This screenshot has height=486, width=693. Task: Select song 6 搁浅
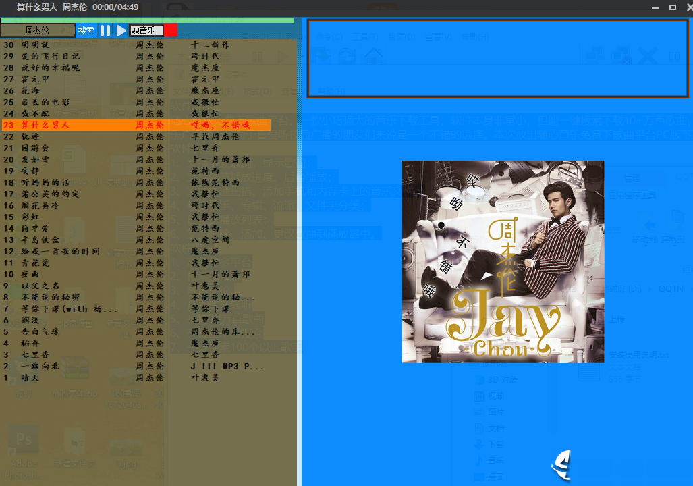(136, 320)
